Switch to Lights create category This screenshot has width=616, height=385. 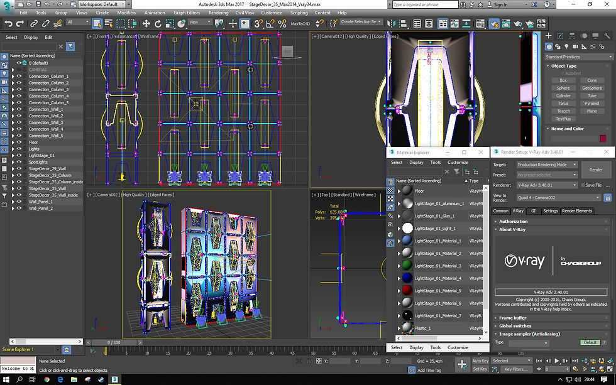568,46
